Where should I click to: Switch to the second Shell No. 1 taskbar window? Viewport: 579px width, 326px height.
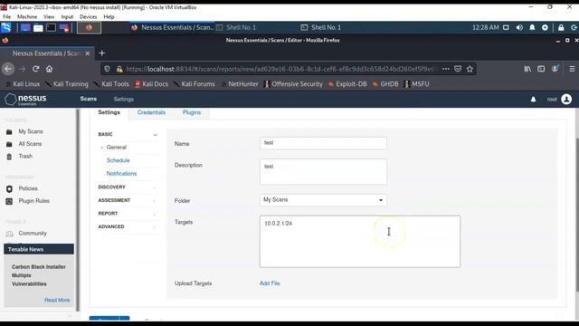click(321, 27)
